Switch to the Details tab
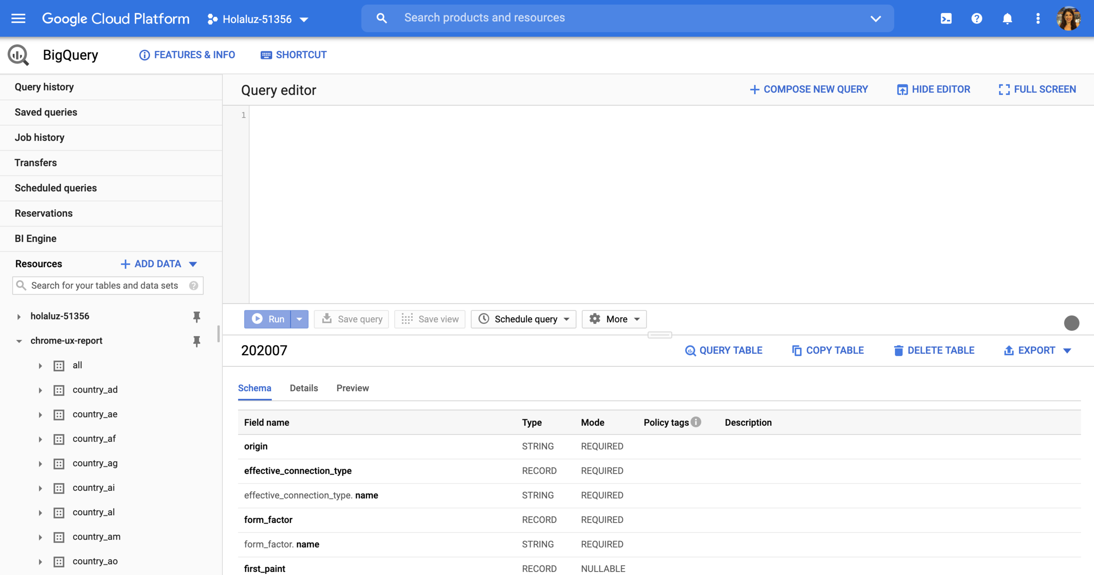Image resolution: width=1094 pixels, height=575 pixels. [304, 388]
